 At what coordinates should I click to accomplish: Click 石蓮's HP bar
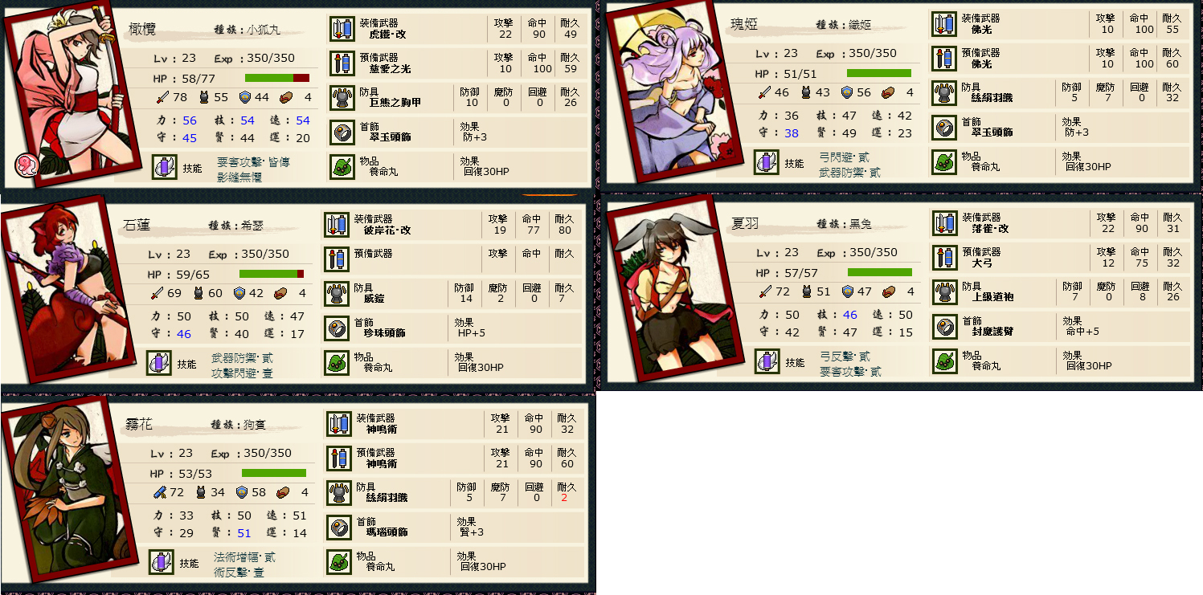tap(272, 274)
